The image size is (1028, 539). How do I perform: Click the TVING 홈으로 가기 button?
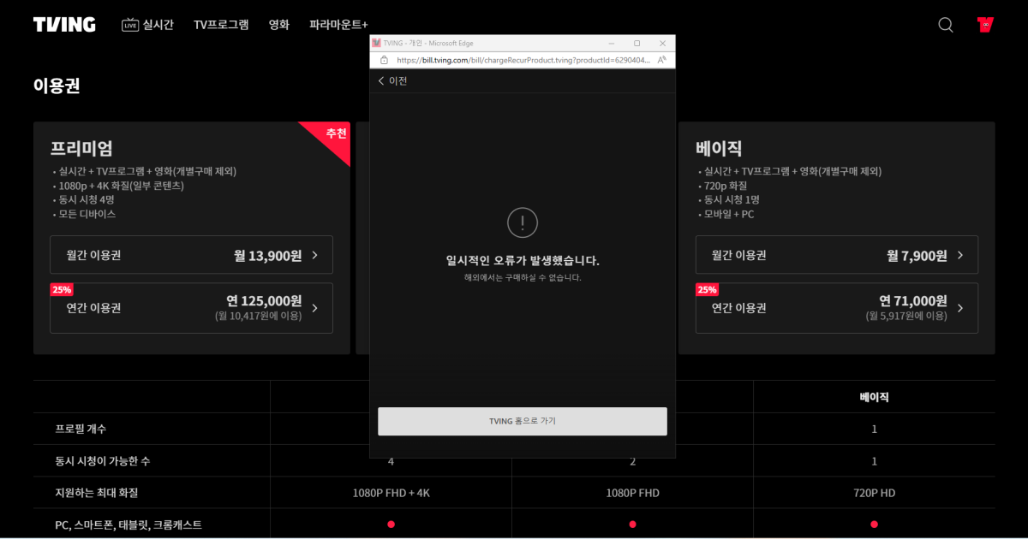523,421
